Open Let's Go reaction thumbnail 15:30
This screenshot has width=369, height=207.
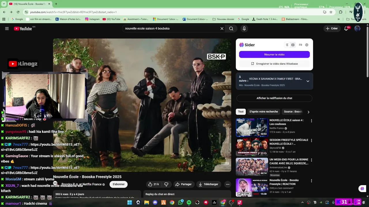(x=252, y=187)
